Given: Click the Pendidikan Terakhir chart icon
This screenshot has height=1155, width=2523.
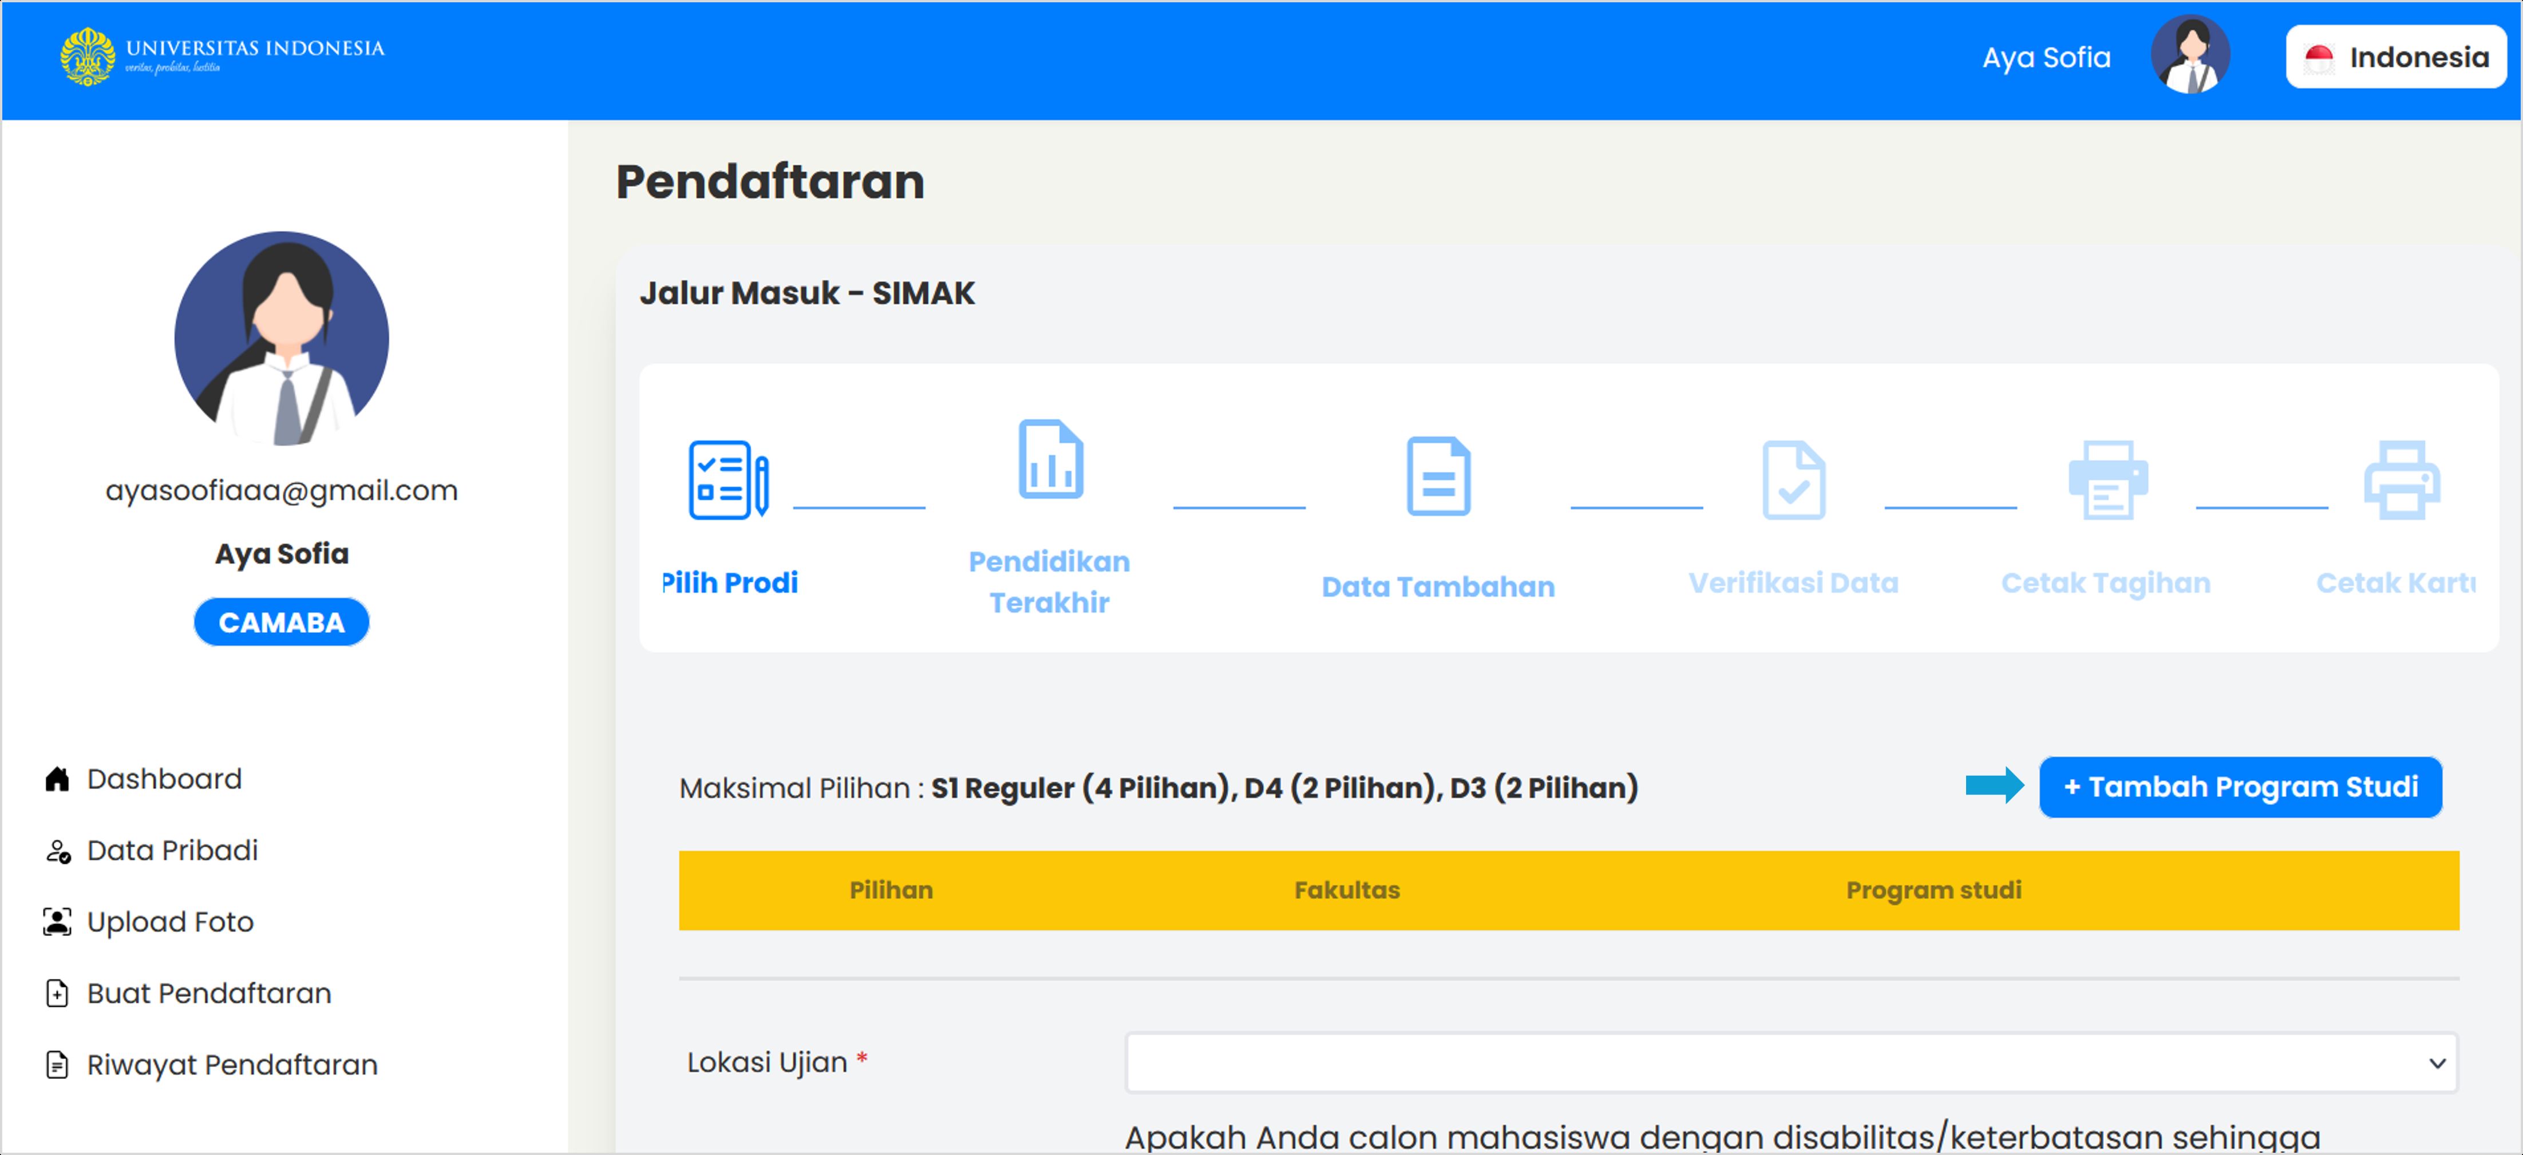Looking at the screenshot, I should click(1050, 459).
